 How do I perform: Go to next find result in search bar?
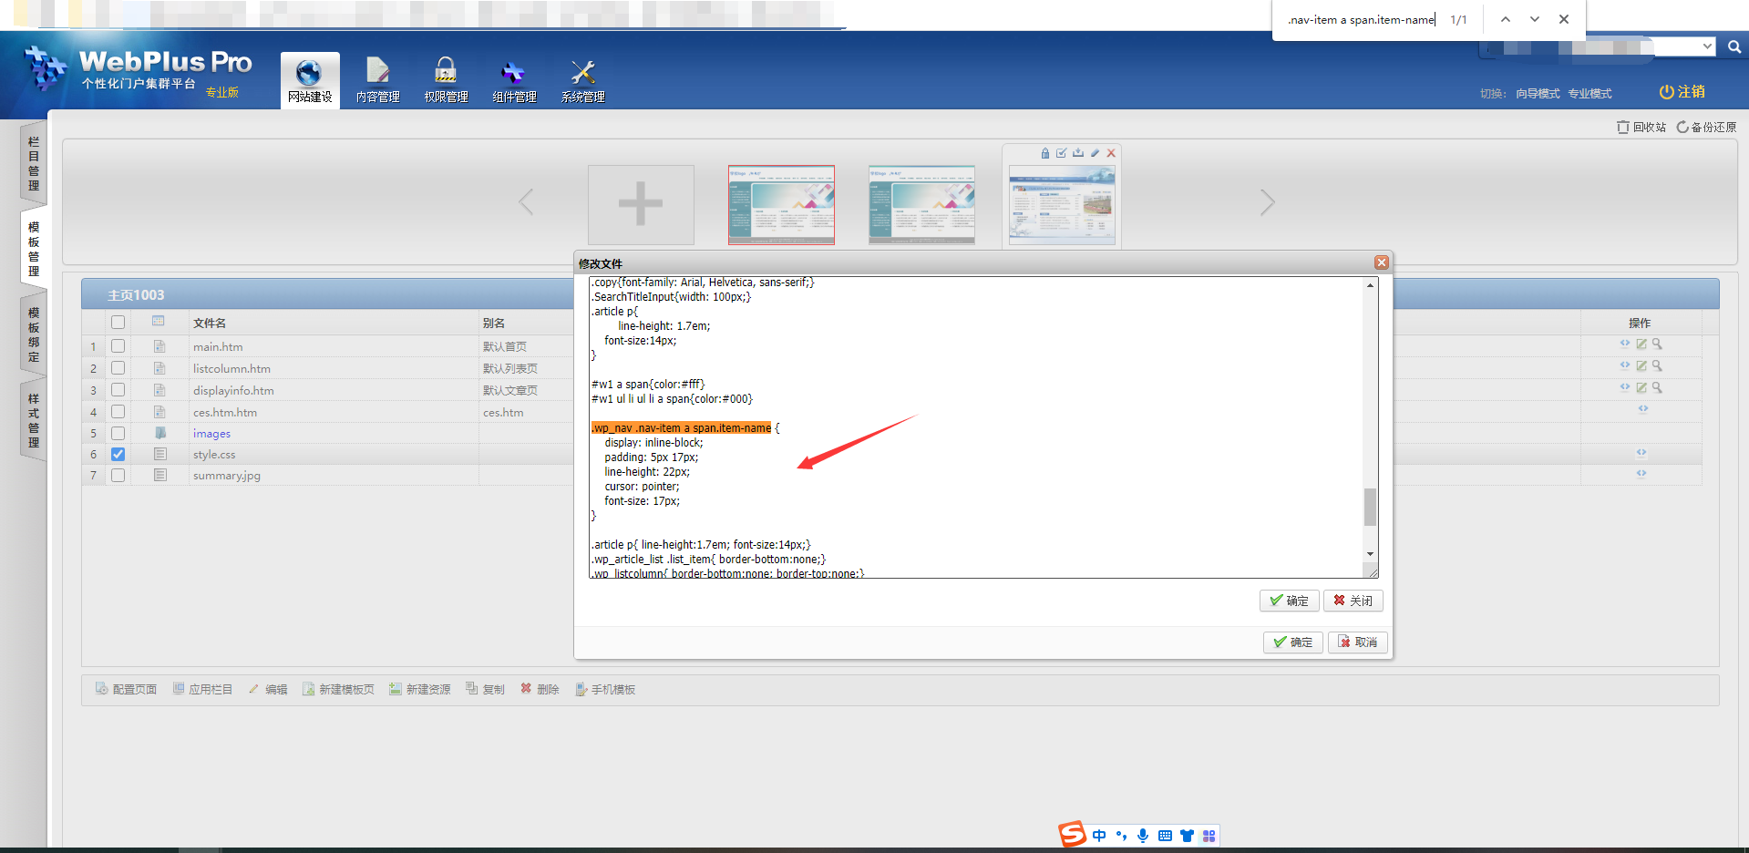(x=1535, y=19)
